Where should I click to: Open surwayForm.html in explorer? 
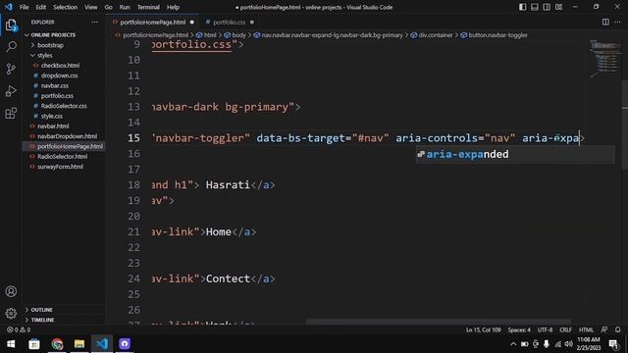pos(60,167)
